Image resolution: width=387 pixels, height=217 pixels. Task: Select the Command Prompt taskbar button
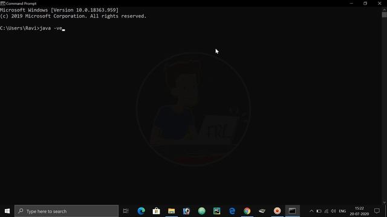tap(293, 211)
